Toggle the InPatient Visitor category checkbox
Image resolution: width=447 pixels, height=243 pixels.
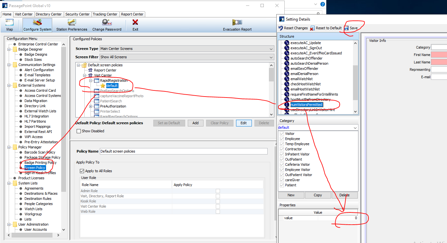(x=282, y=154)
